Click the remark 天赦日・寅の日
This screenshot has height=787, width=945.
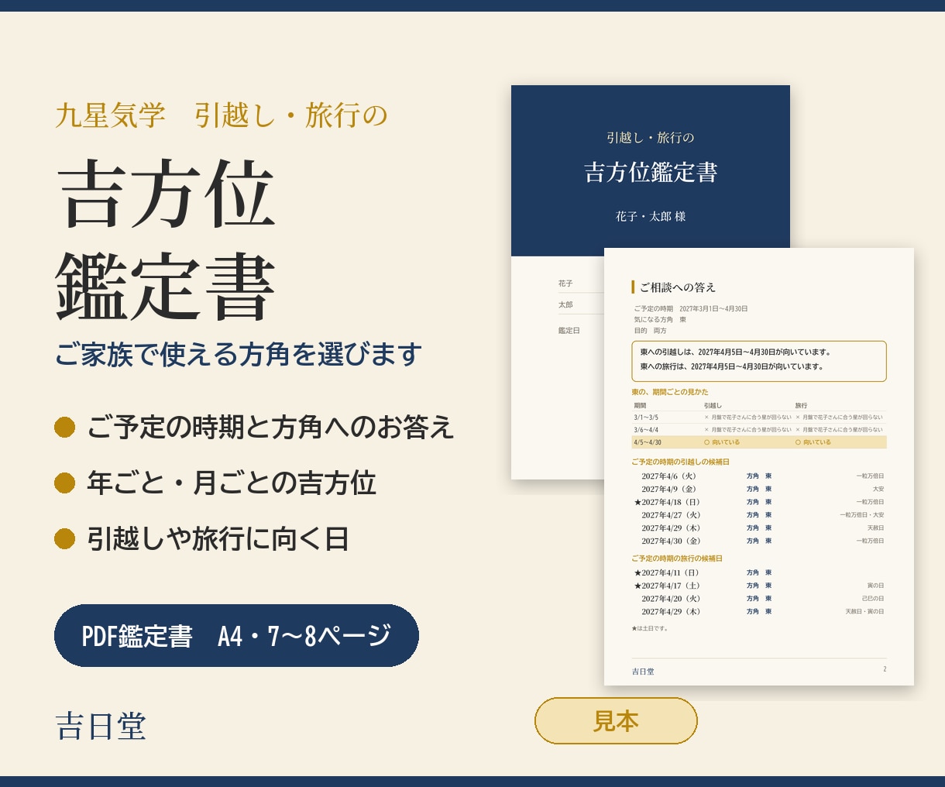(x=864, y=612)
